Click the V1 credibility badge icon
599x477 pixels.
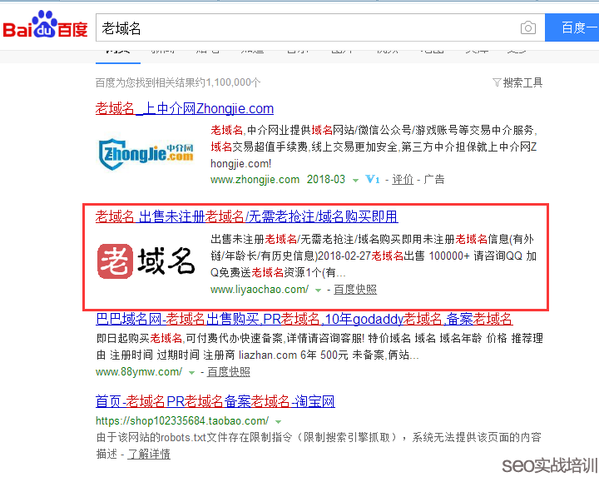point(373,180)
